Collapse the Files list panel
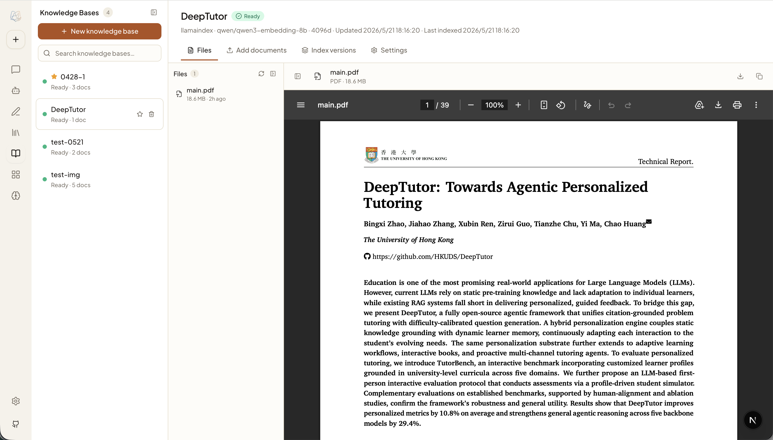Screen dimensions: 773x440 click(273, 74)
